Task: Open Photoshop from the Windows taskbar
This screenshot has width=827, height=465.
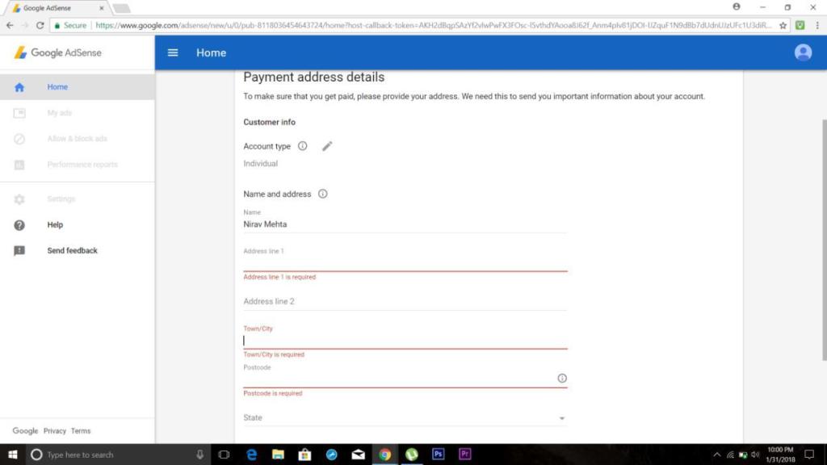Action: (438, 455)
